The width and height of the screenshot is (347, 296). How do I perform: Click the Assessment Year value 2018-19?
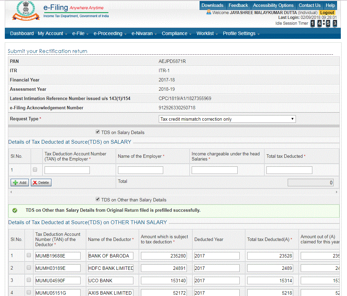tap(167, 89)
